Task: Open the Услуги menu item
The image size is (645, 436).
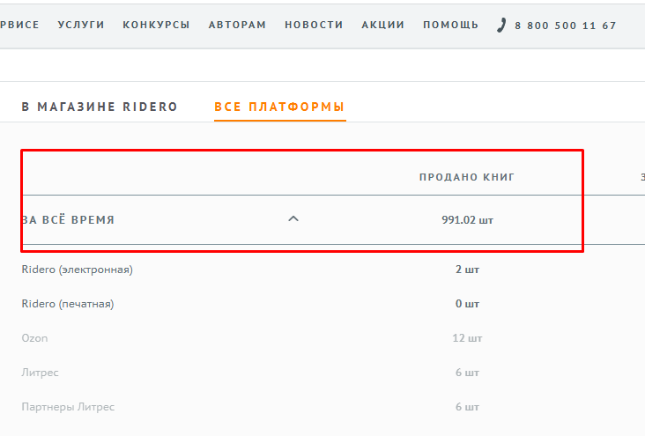Action: coord(81,25)
